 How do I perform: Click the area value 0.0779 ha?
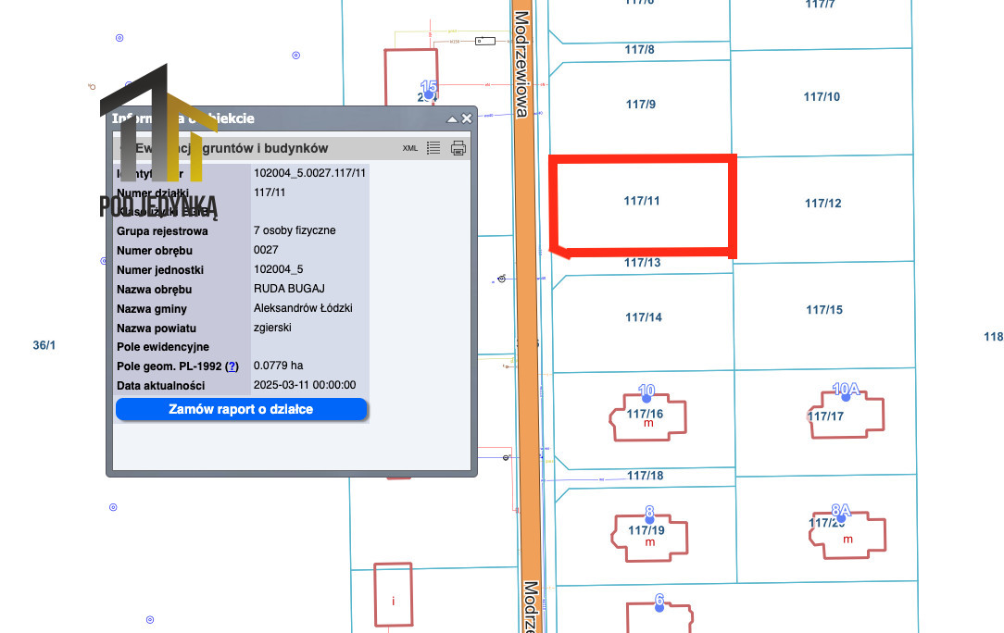[279, 366]
